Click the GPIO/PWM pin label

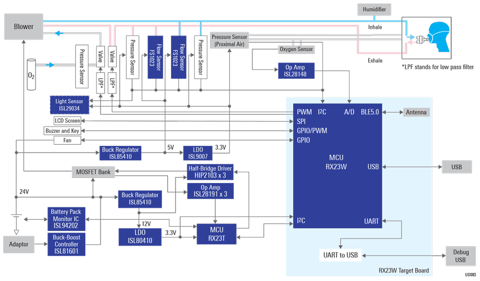[x=312, y=131]
